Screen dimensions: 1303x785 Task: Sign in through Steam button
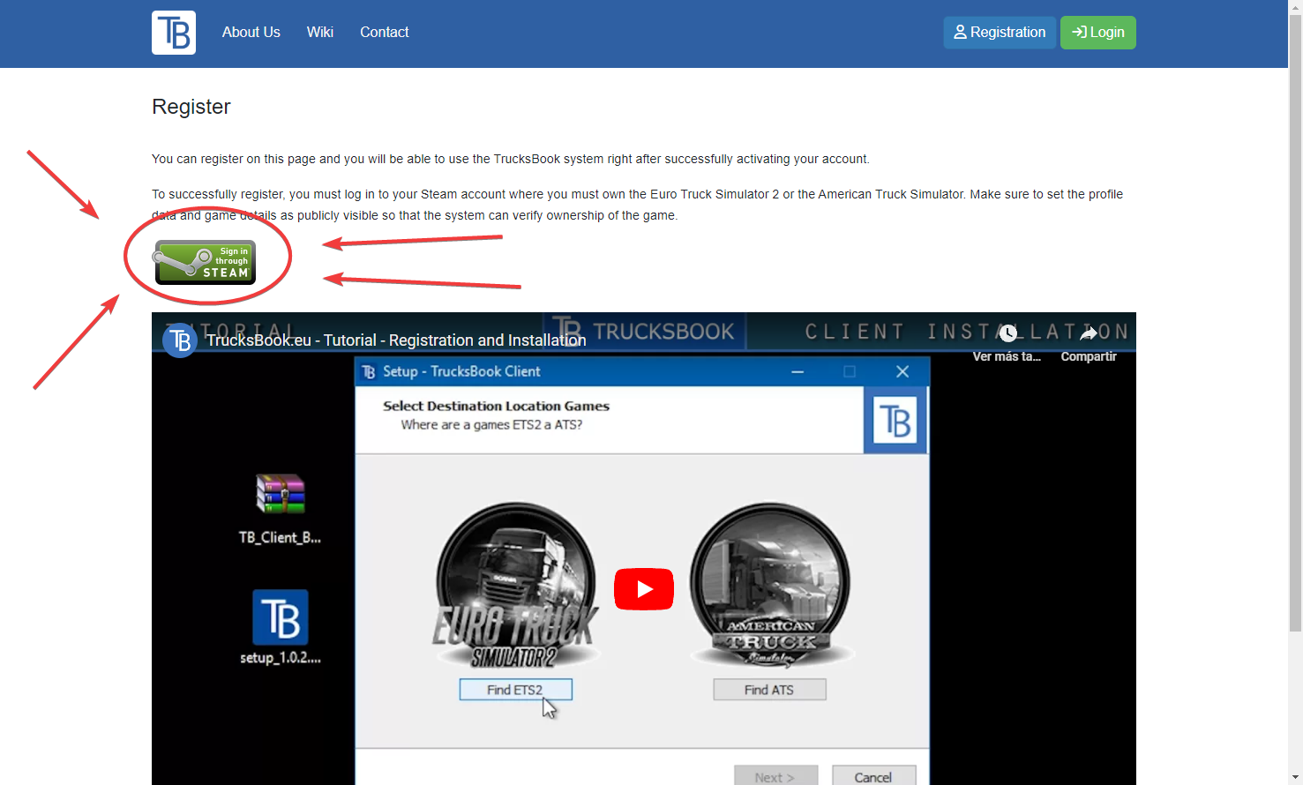[x=206, y=262]
